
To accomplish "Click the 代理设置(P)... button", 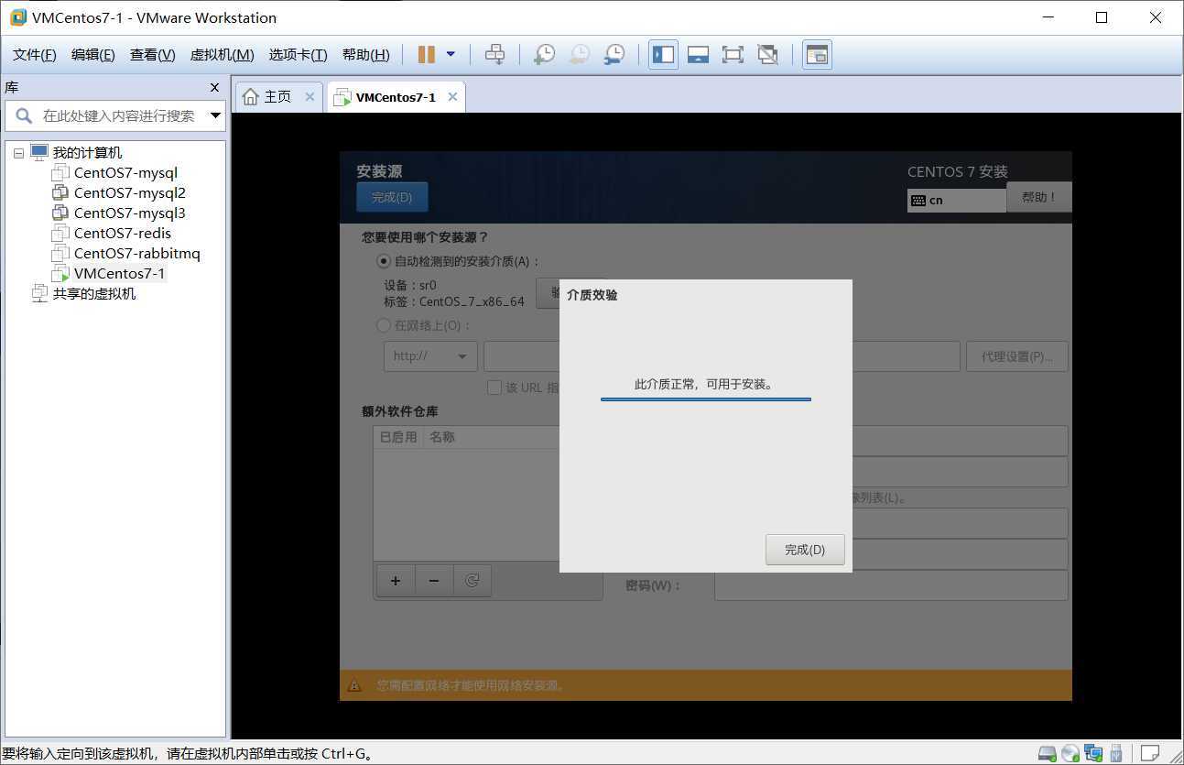I will click(x=1016, y=356).
